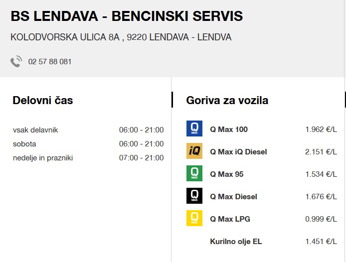
Task: Click phone number 02 57 88 081
Action: 50,62
